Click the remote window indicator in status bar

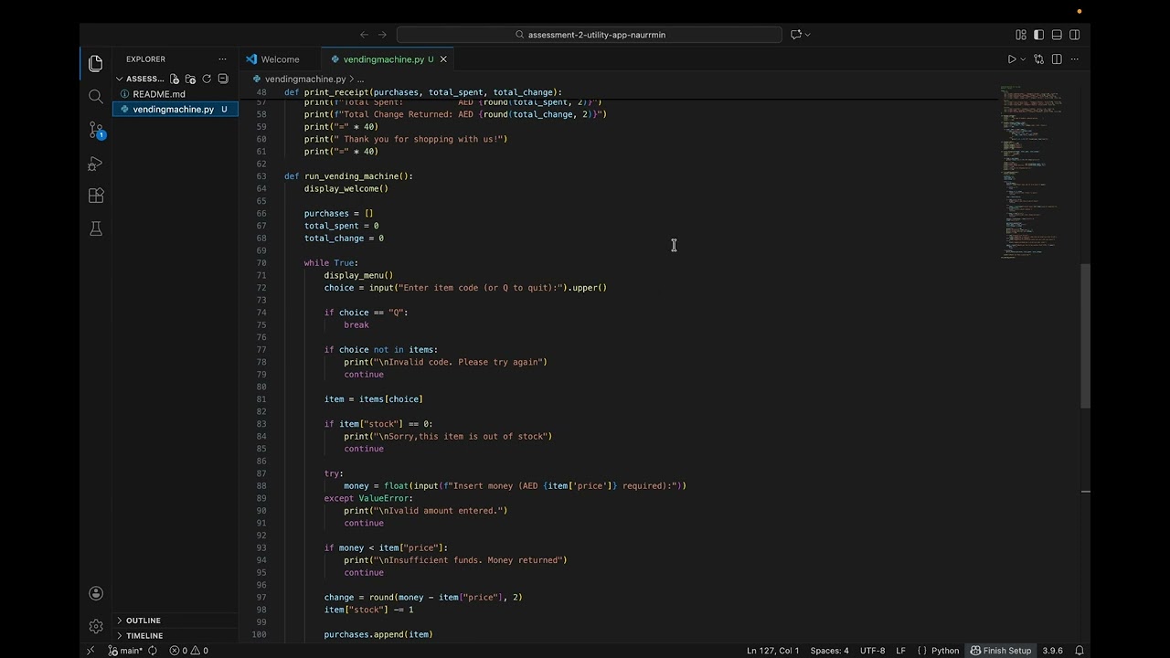tap(90, 651)
